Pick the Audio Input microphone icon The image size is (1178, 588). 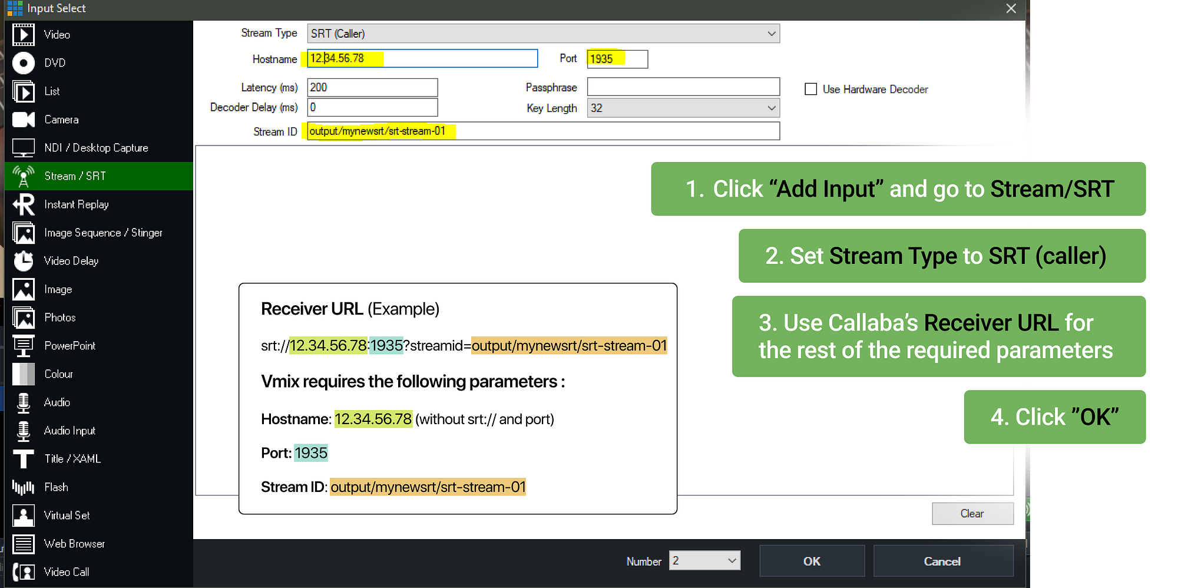24,430
